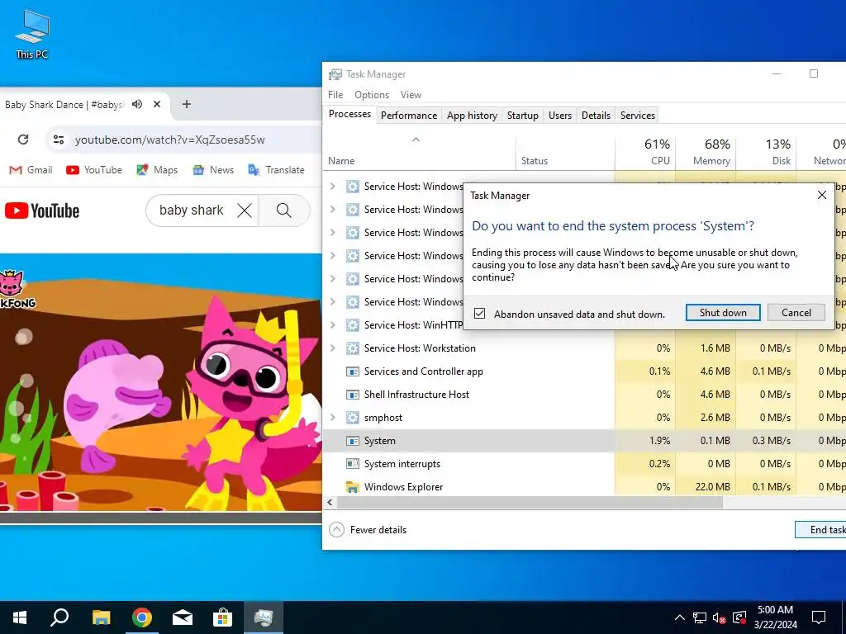Open Gmail bookmark
The height and width of the screenshot is (634, 846).
point(31,170)
